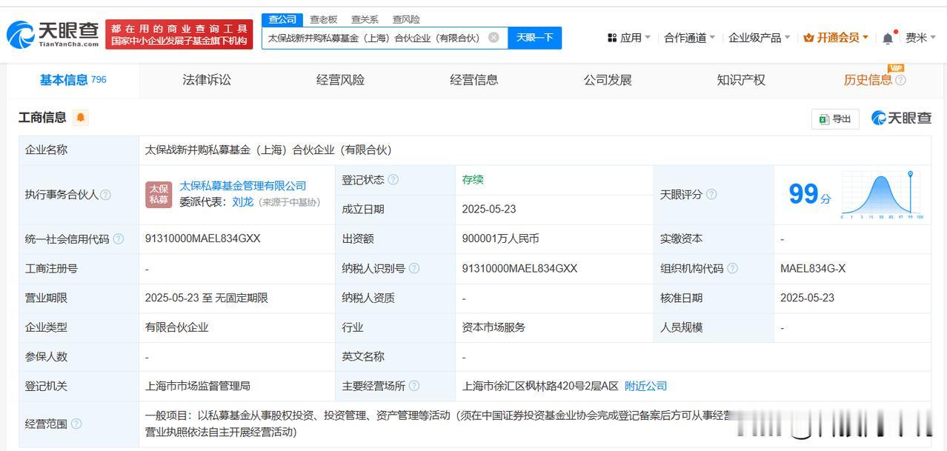The height and width of the screenshot is (451, 947).
Task: Click the MAEL834G-X organization code
Action: coord(813,268)
